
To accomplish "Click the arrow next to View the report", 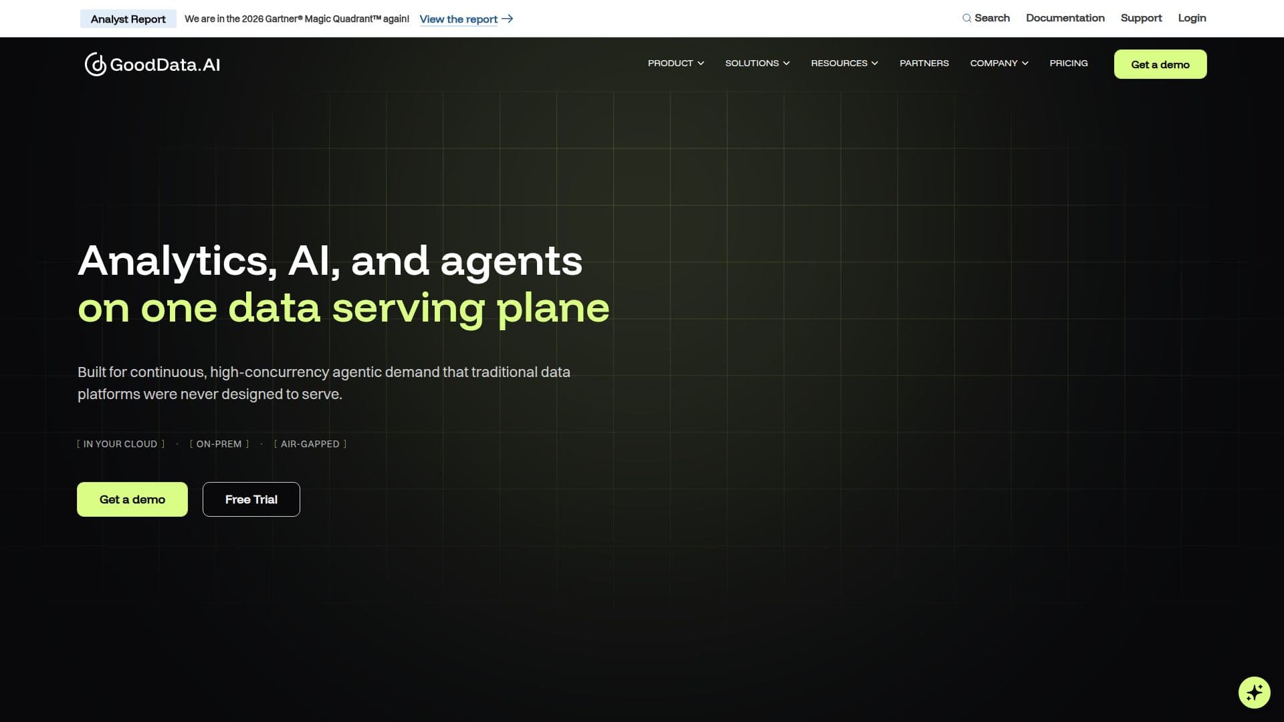I will (x=508, y=19).
